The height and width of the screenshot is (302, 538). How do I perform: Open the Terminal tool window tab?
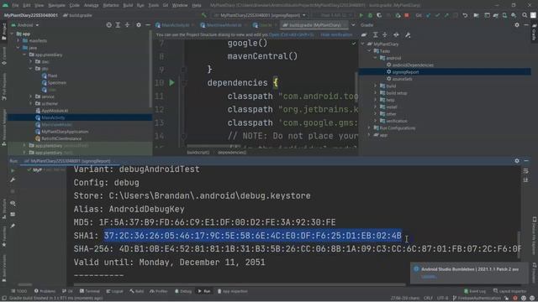tap(90, 291)
